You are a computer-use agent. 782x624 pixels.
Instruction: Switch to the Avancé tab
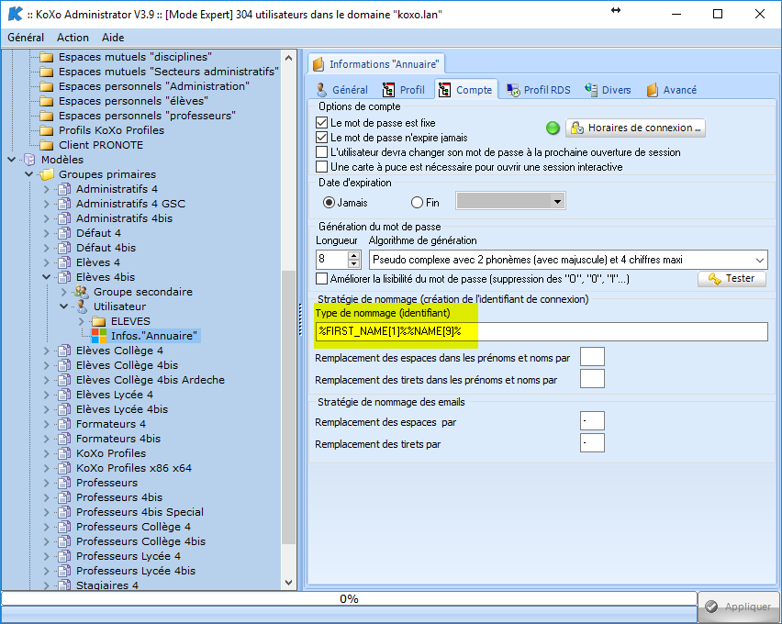[x=672, y=90]
